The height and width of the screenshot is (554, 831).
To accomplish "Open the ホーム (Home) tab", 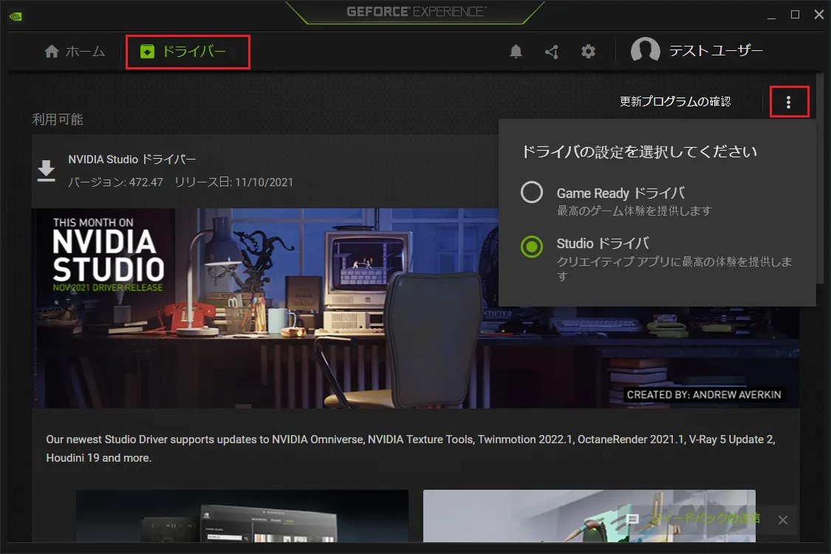I will 74,52.
